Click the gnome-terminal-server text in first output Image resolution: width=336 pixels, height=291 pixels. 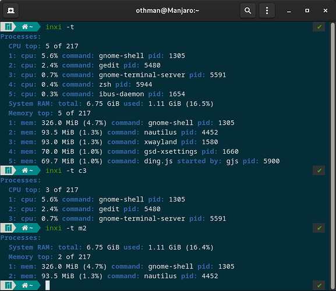point(142,75)
